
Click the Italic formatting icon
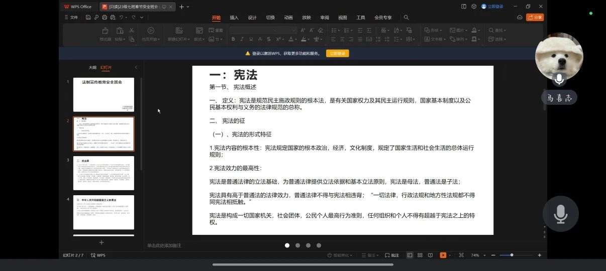[242, 39]
